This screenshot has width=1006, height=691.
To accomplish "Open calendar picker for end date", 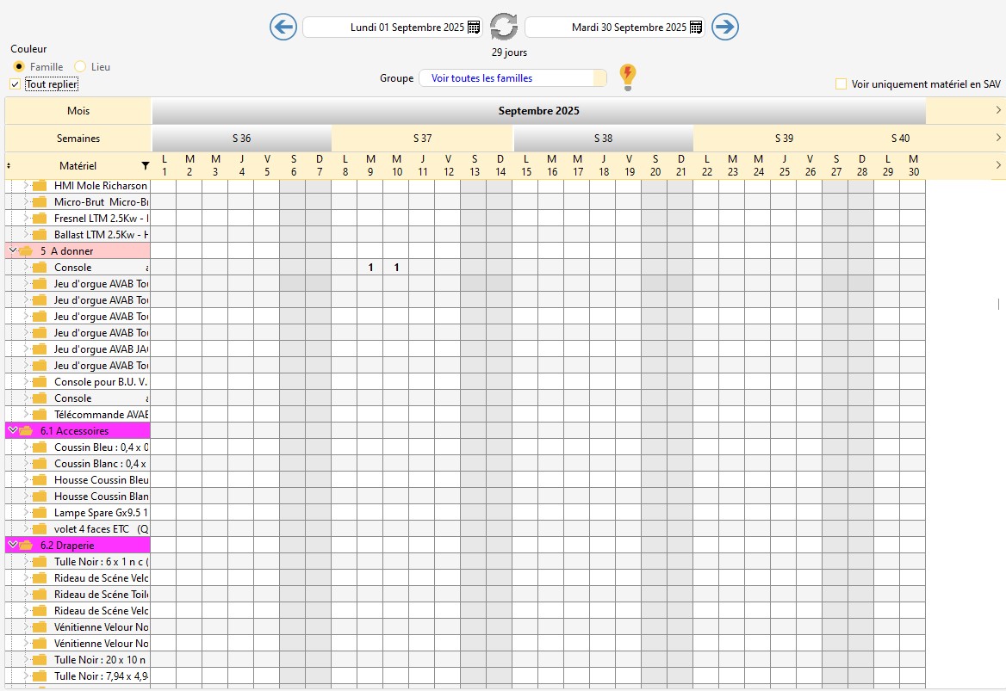I will [x=696, y=28].
